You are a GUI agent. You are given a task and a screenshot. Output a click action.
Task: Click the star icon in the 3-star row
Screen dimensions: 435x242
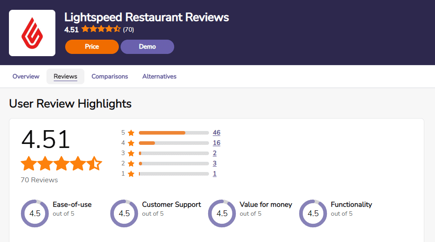(x=131, y=153)
